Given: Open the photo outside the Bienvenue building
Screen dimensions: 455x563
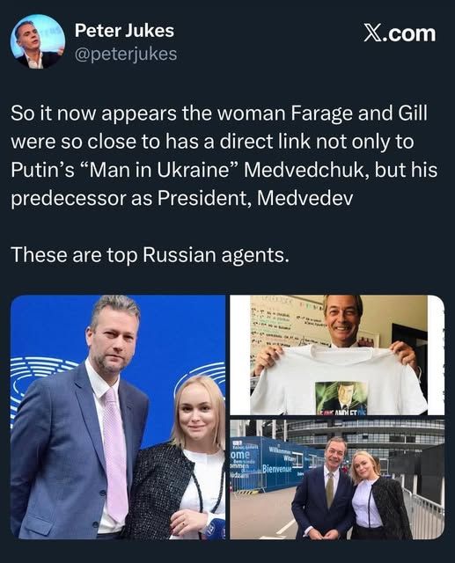Looking at the screenshot, I should (337, 479).
